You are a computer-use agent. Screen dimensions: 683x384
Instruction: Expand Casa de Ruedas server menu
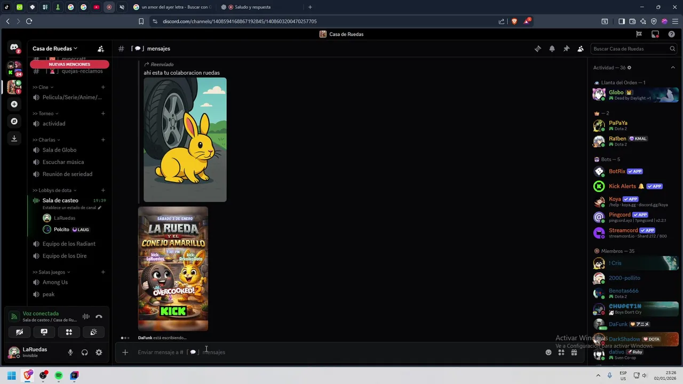tap(55, 49)
